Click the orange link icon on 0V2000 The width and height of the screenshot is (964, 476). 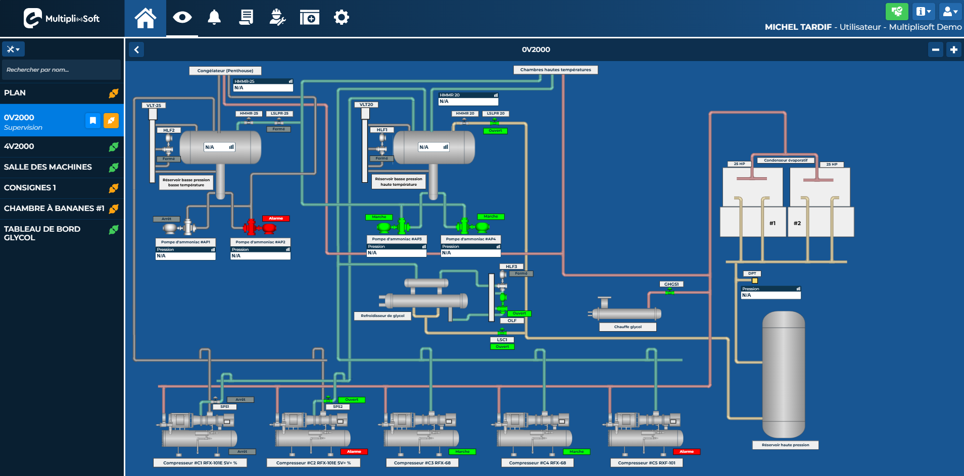(111, 121)
